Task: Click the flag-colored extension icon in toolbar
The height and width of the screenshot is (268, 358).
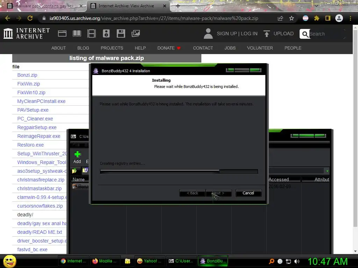Action: click(x=306, y=18)
